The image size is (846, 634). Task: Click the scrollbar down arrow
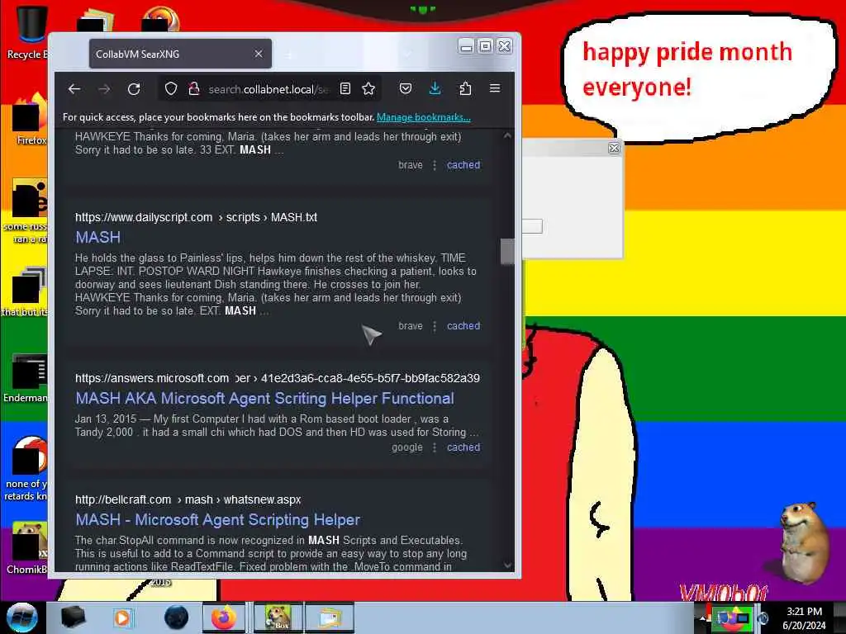(507, 565)
